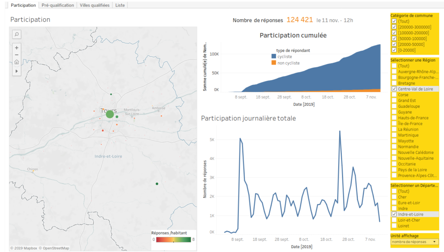Click the orange non cycliste legend square
This screenshot has height=252, width=444.
pyautogui.click(x=274, y=63)
